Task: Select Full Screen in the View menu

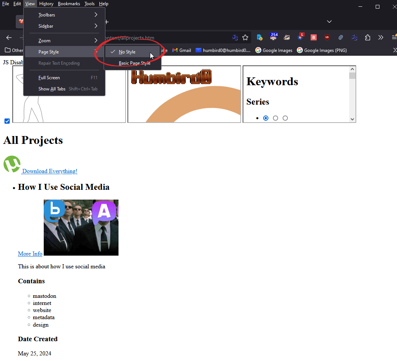Action: click(x=49, y=78)
